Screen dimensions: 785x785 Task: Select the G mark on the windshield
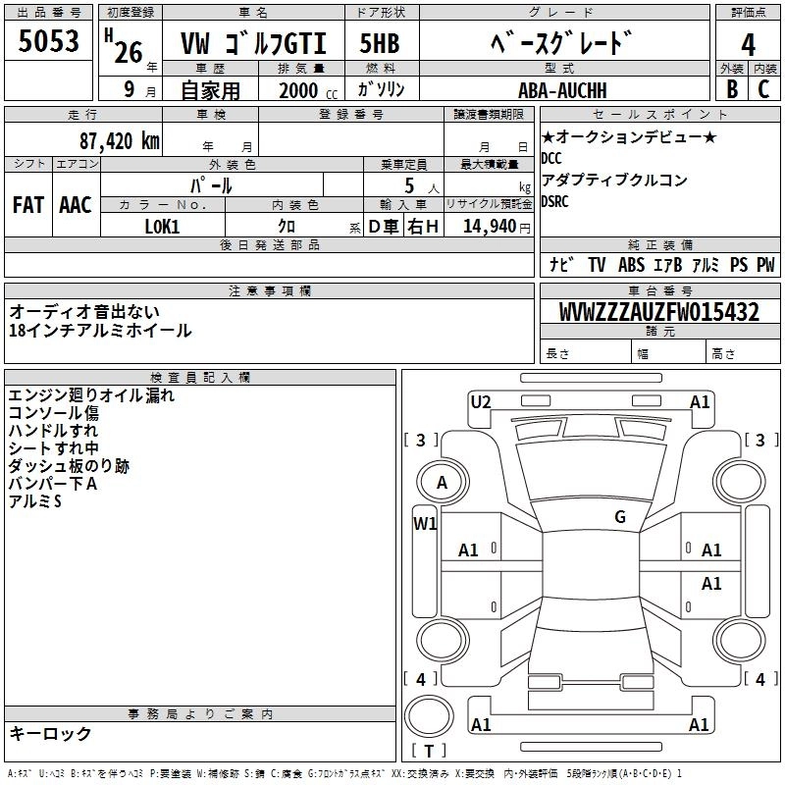pos(619,517)
